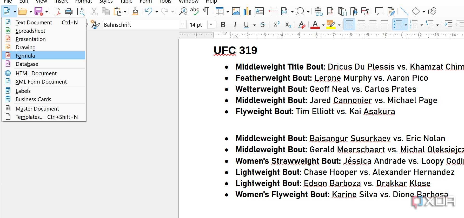464x218 pixels.
Task: Open the Insert Table dropdown arrow
Action: pyautogui.click(x=228, y=12)
